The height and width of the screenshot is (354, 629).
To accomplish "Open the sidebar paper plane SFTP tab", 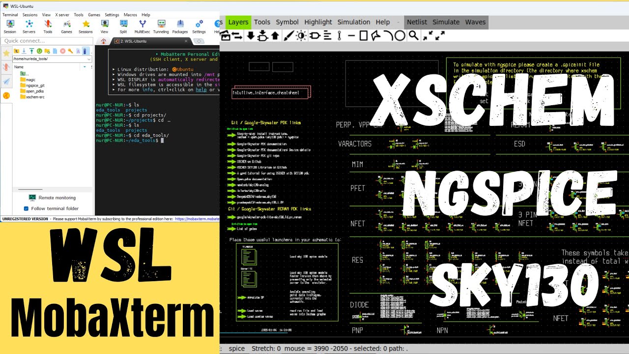I will 6,81.
